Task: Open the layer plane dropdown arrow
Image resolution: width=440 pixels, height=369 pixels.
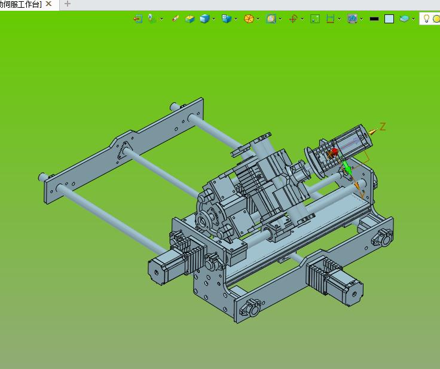Action: click(413, 19)
